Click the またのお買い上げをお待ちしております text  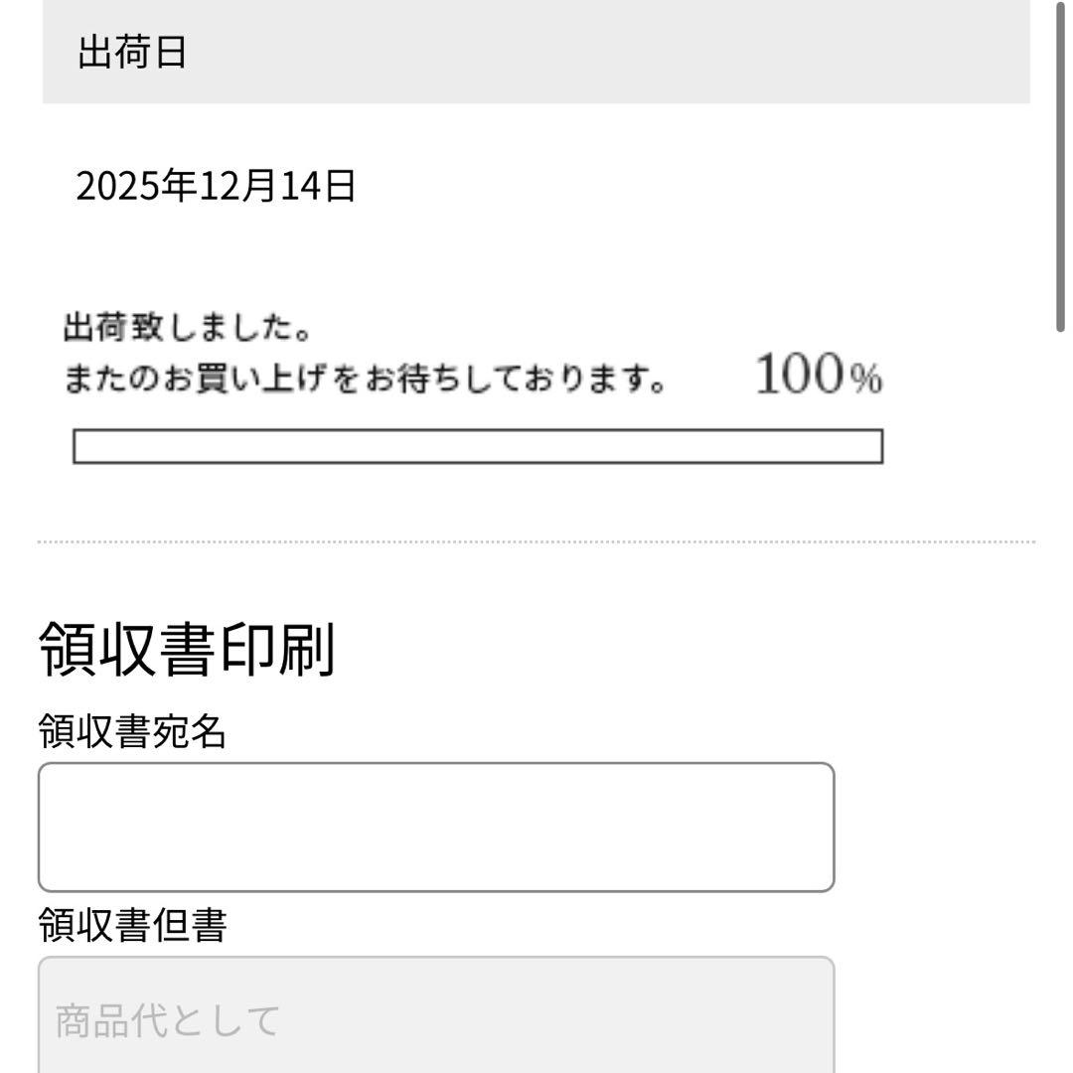click(x=364, y=380)
